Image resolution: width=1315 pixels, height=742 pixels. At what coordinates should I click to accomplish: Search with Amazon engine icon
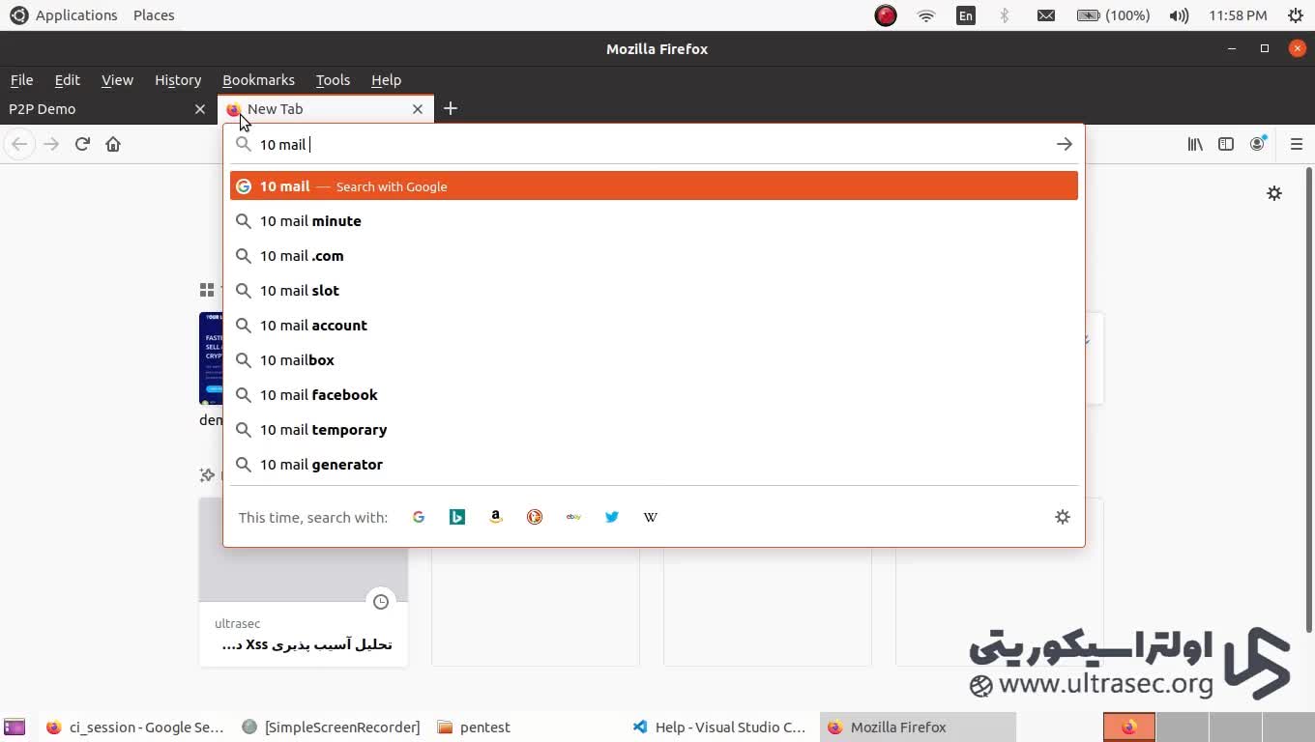[x=496, y=517]
